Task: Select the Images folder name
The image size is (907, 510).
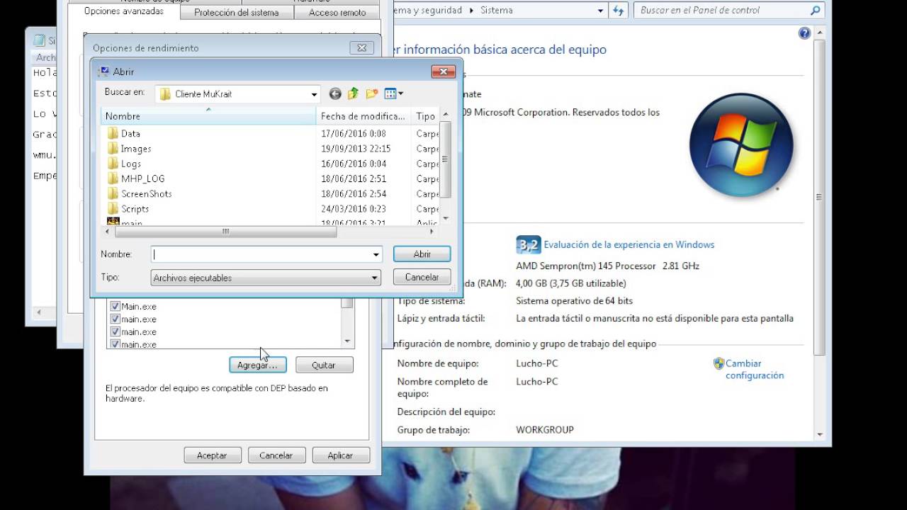Action: [x=135, y=149]
